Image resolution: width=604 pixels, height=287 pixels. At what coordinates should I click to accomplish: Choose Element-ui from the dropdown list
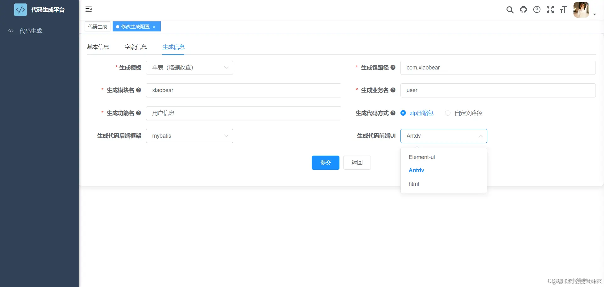444,157
